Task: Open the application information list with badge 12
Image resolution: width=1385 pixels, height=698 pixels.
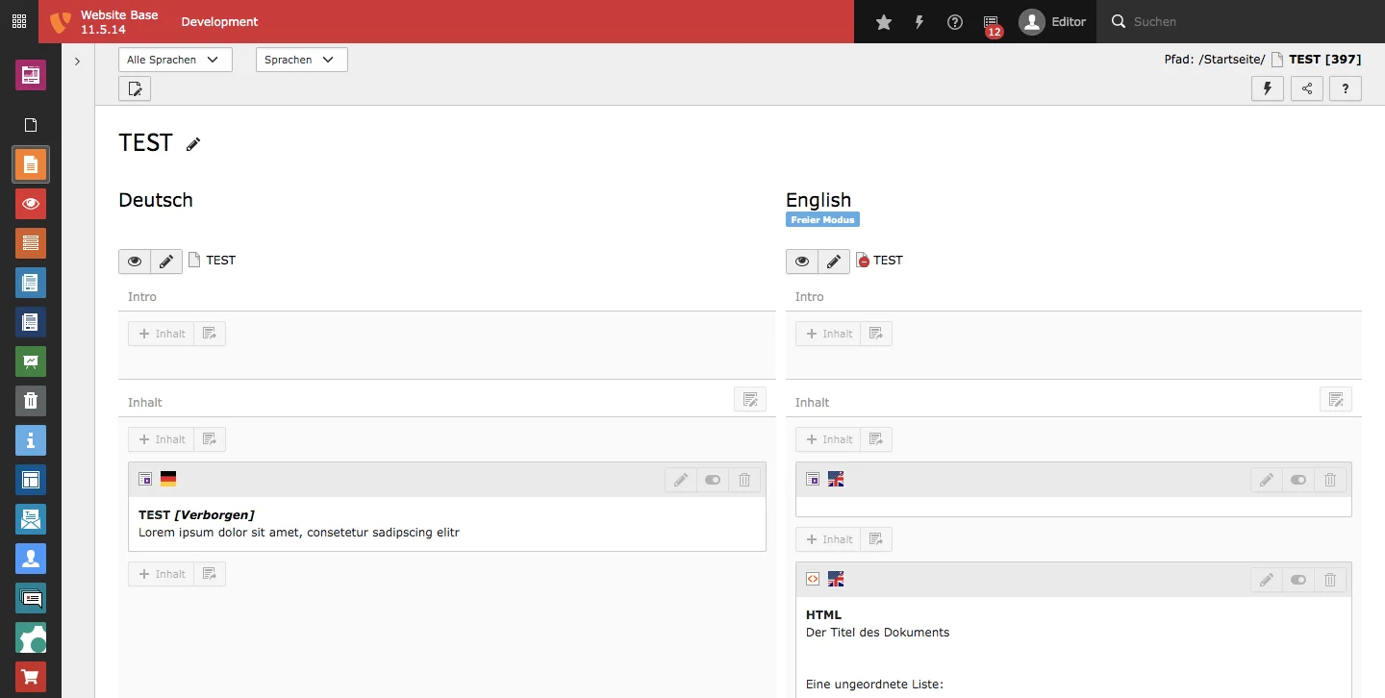Action: tap(992, 23)
